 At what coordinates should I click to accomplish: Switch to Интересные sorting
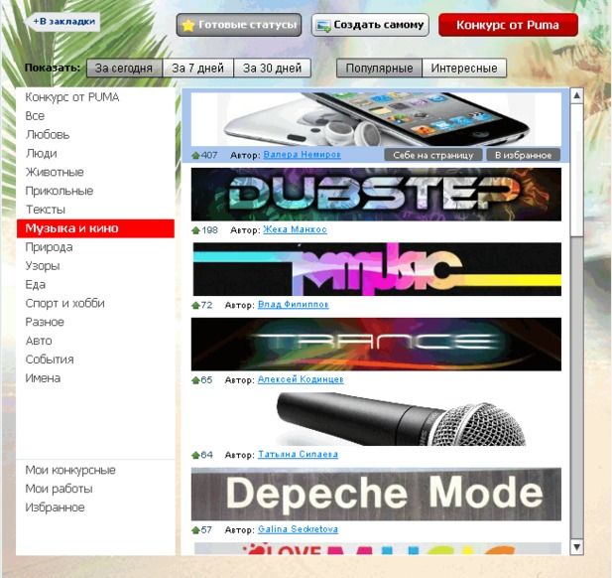tap(464, 68)
